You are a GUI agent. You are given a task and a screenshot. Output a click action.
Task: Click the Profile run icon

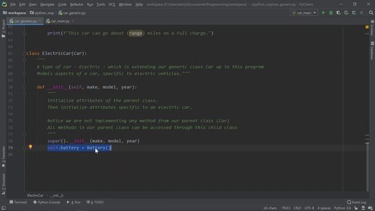pos(346,13)
